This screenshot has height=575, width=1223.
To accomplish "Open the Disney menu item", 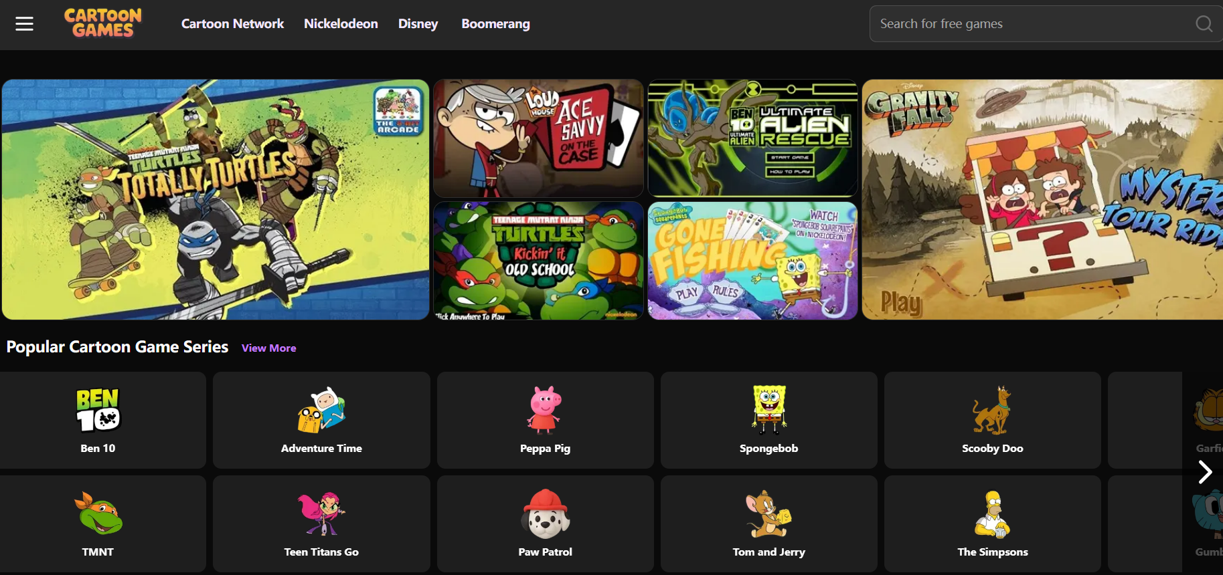I will 418,24.
